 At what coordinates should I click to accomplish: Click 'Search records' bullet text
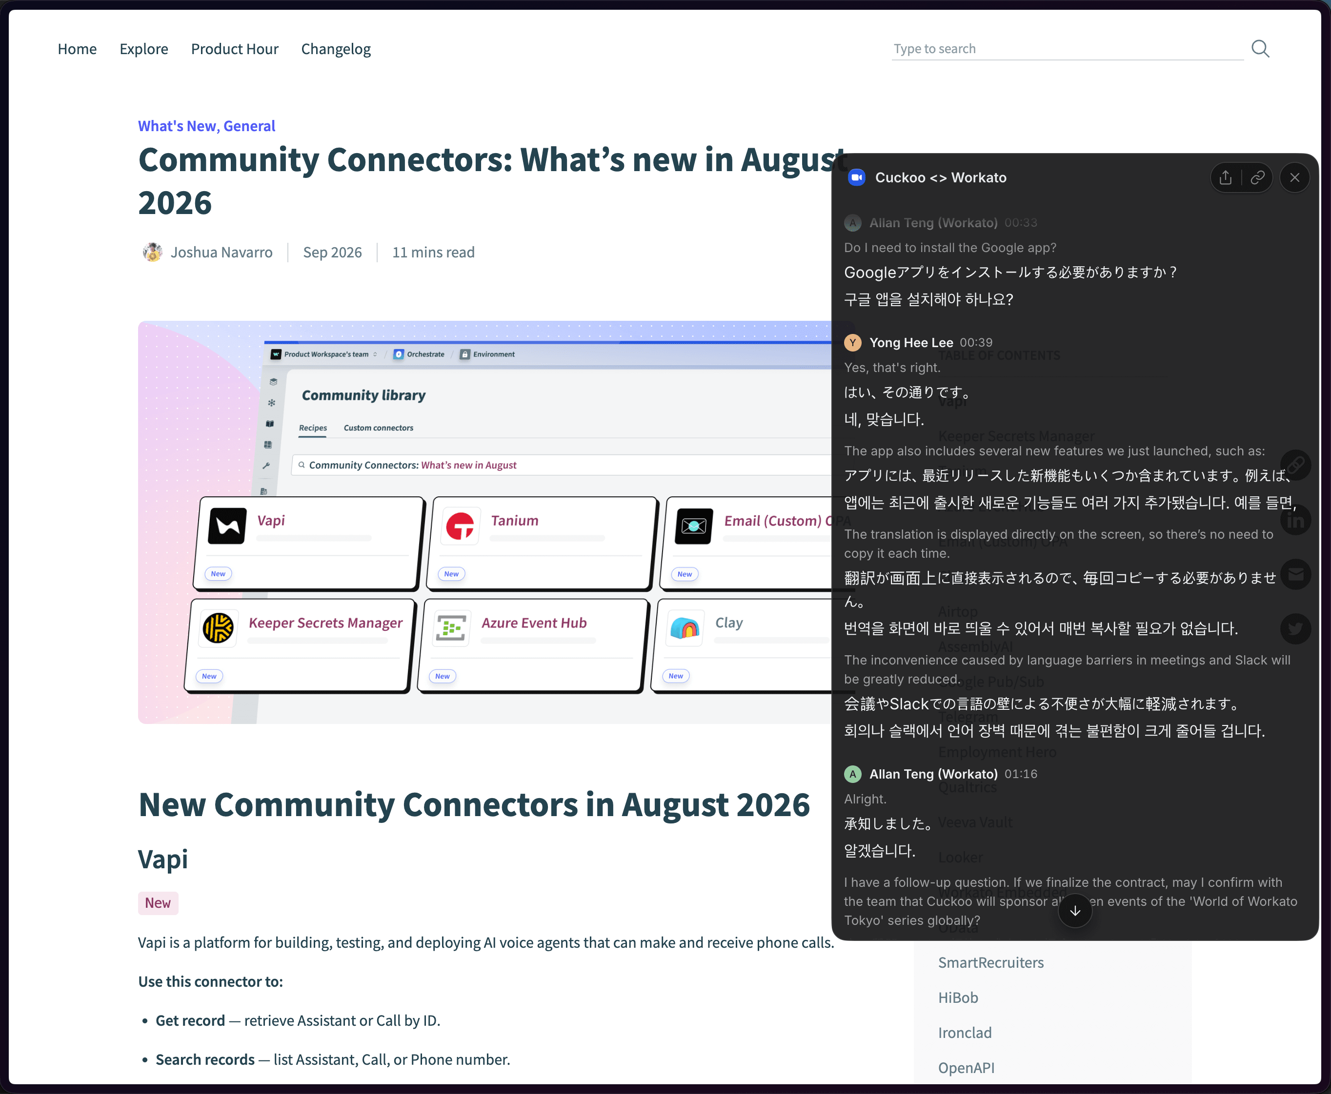click(x=205, y=1059)
